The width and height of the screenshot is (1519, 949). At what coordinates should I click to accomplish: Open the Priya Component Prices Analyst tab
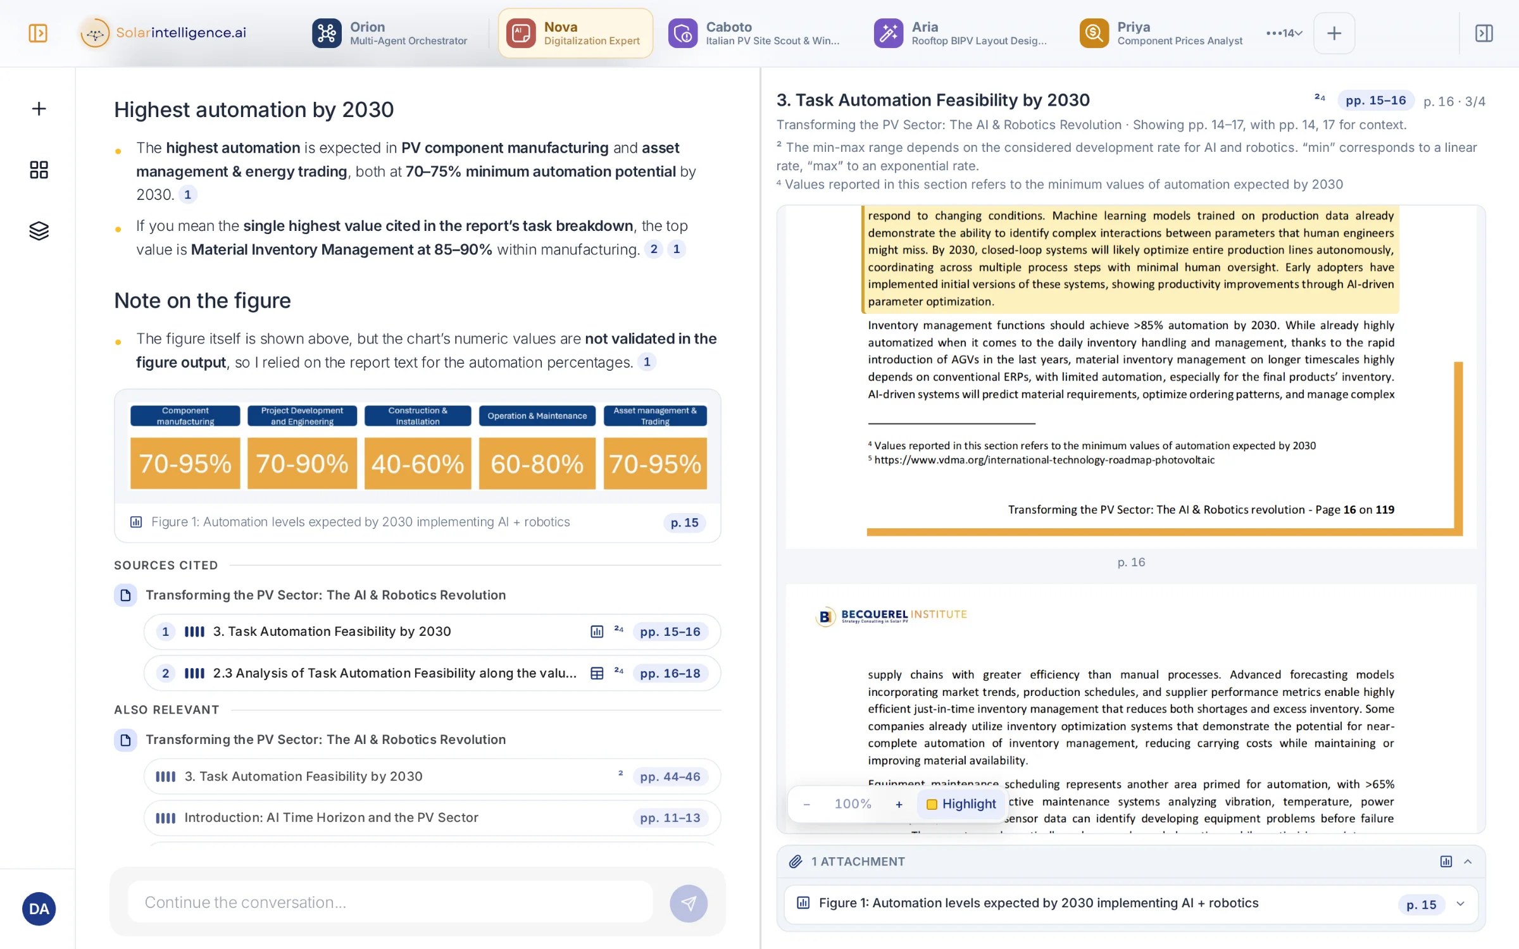[x=1161, y=33]
